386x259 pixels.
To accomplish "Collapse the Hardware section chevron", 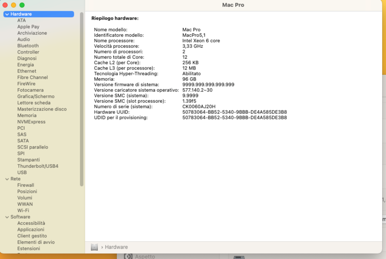I will [x=6, y=14].
